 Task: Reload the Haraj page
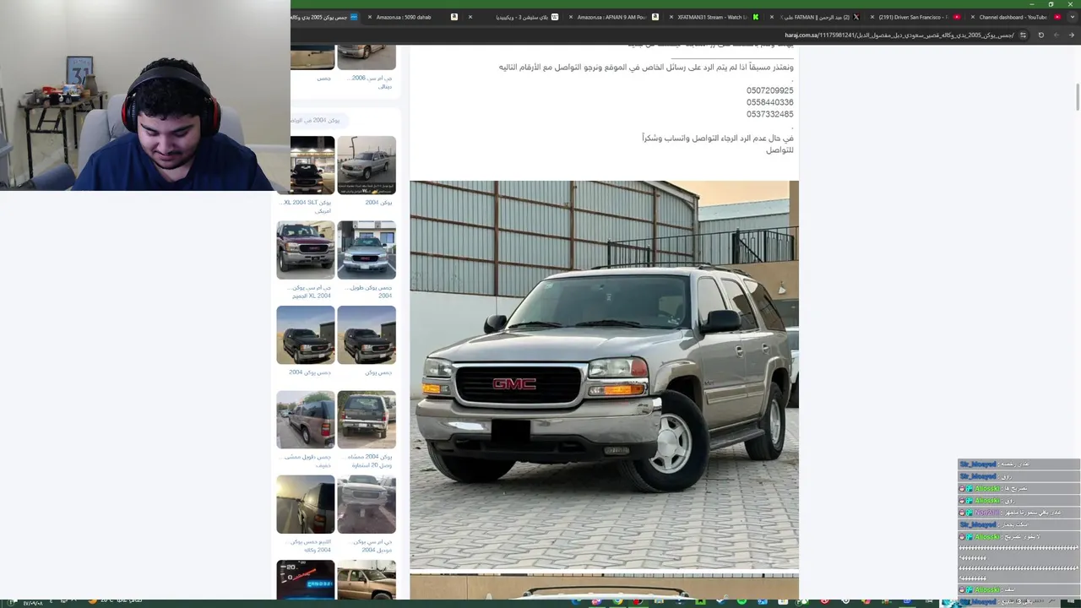(1040, 35)
